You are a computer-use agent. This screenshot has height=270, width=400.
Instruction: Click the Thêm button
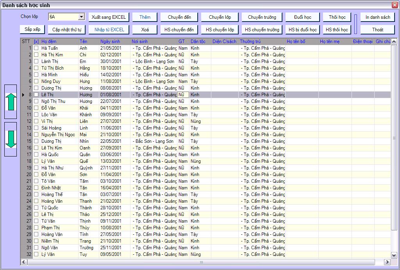pyautogui.click(x=145, y=17)
